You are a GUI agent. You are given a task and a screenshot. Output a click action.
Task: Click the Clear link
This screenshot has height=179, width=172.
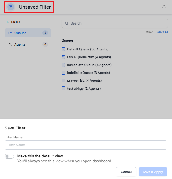click(149, 32)
